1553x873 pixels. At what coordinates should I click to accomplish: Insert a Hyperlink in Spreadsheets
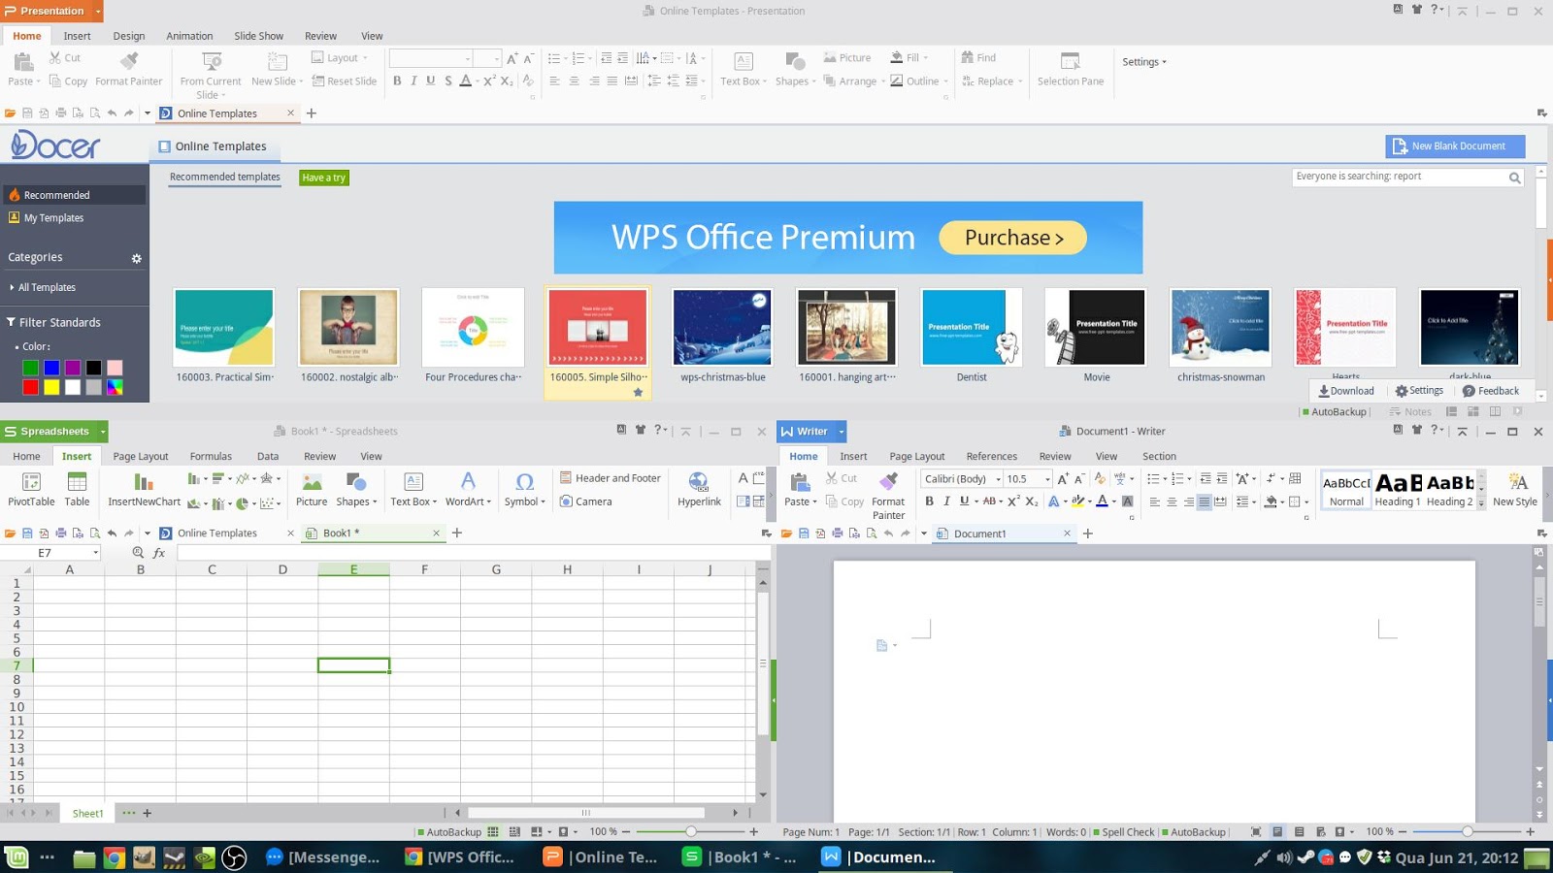tap(699, 489)
